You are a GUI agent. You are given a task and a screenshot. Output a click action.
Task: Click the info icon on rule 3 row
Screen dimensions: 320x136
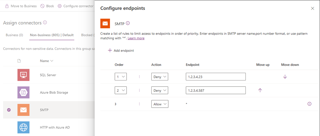pos(309,104)
